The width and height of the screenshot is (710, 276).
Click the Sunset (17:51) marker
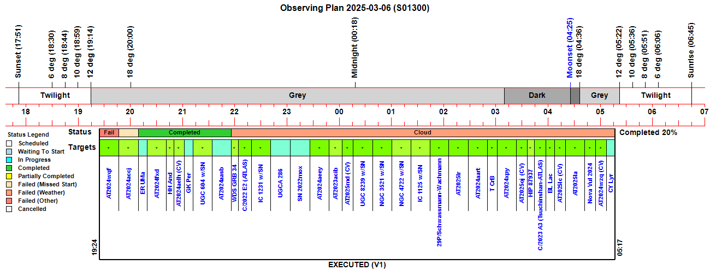[18, 51]
